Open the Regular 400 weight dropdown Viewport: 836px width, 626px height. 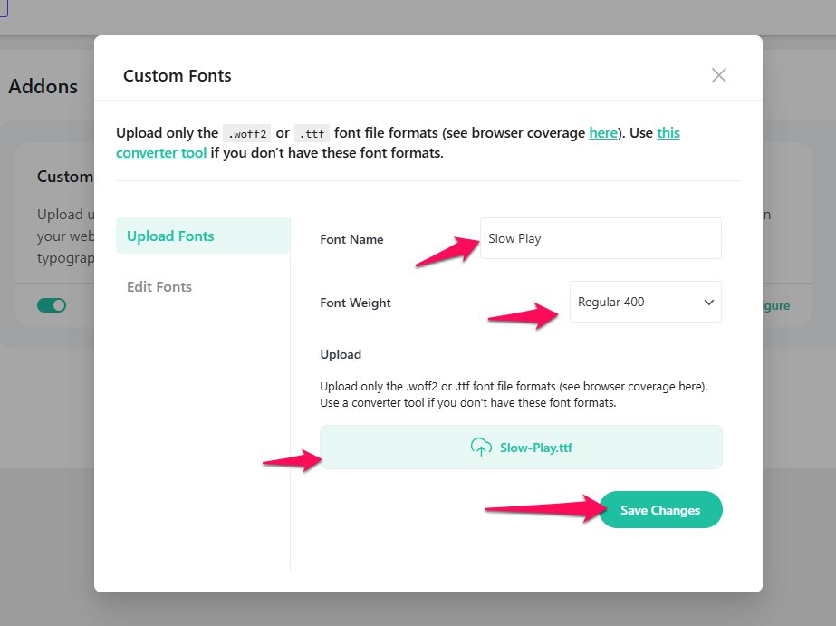[644, 302]
